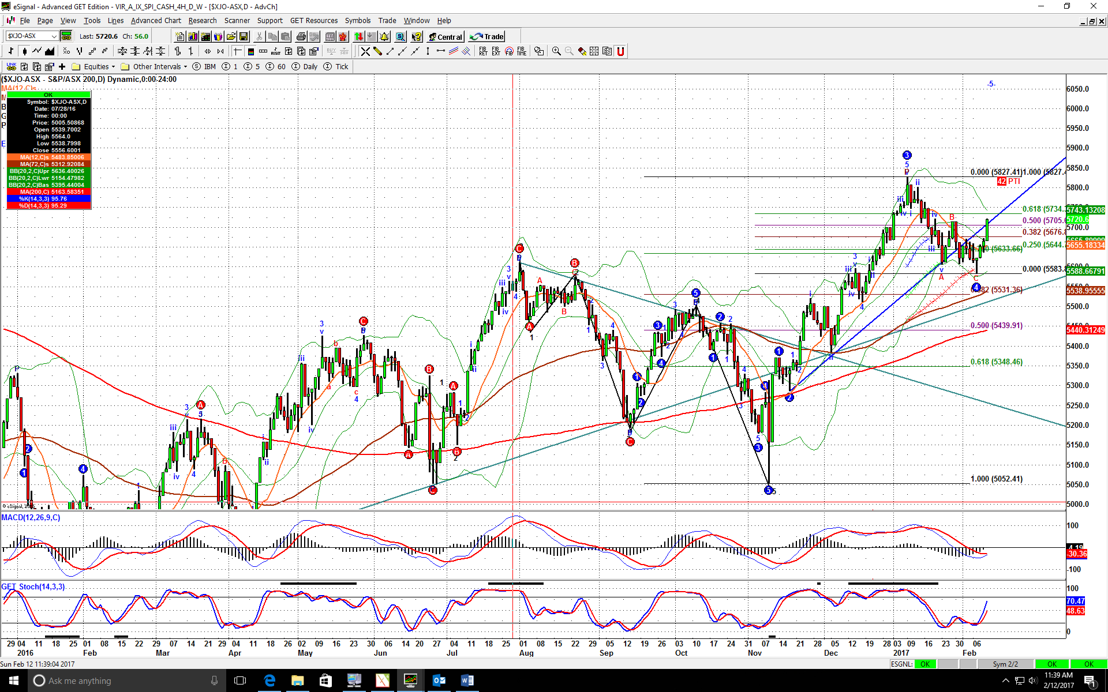The width and height of the screenshot is (1108, 692).
Task: Toggle the symbol link button
Action: 66,36
